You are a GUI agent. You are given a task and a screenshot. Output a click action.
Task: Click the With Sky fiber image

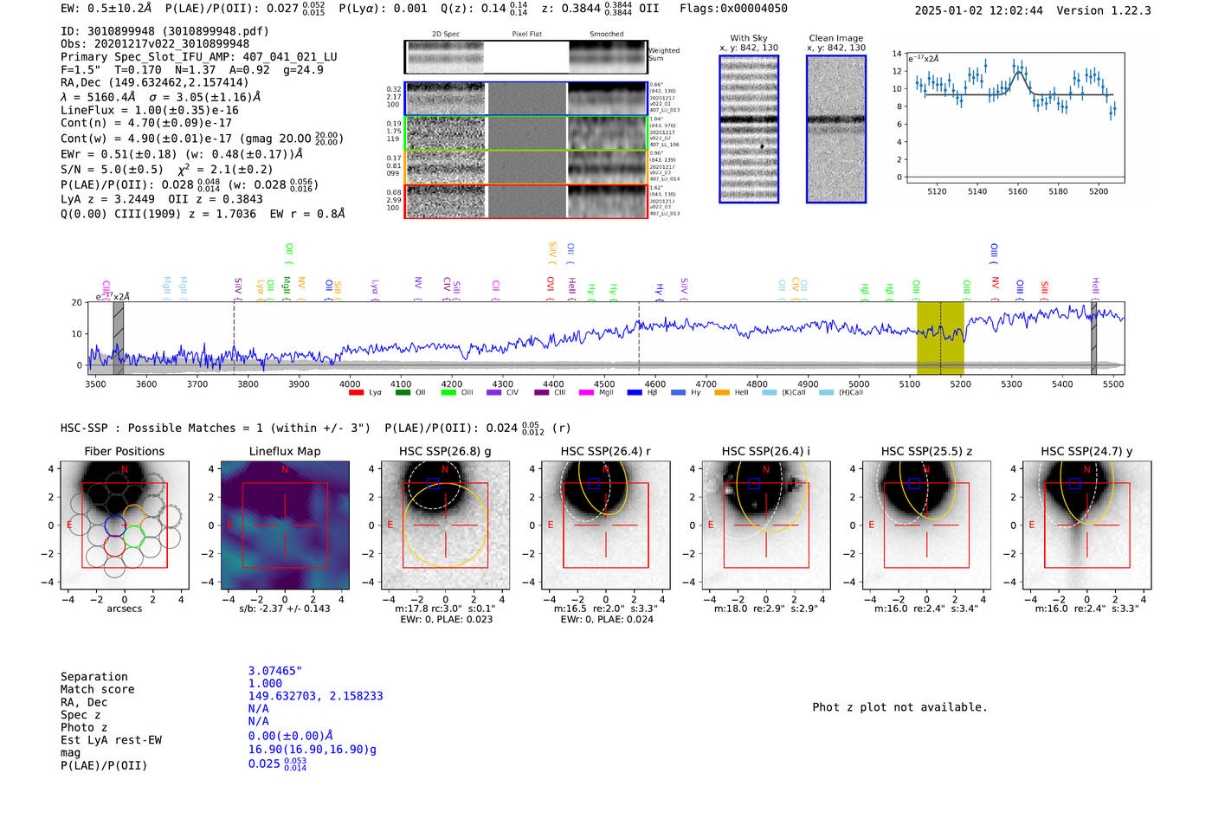point(749,129)
